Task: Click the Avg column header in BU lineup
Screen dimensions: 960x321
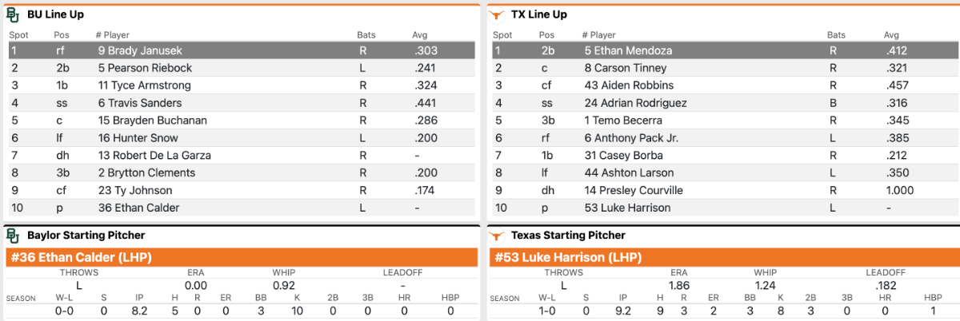Action: tap(420, 35)
